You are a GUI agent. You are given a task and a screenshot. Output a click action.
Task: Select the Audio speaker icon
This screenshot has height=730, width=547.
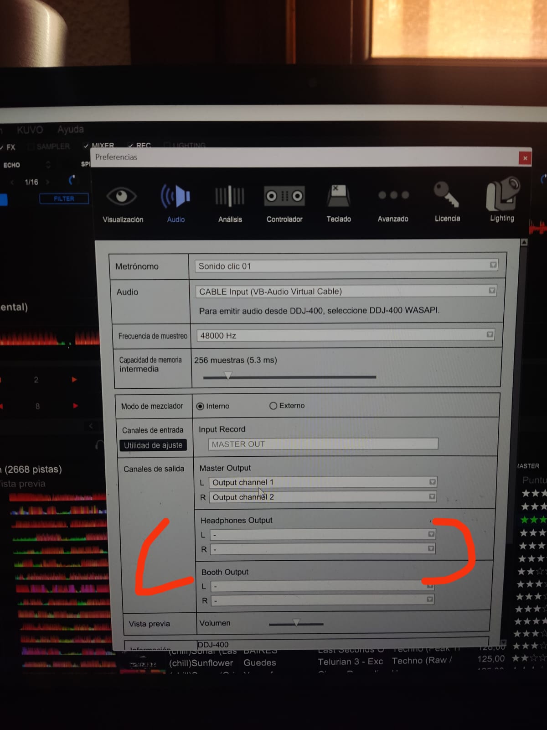[x=175, y=197]
